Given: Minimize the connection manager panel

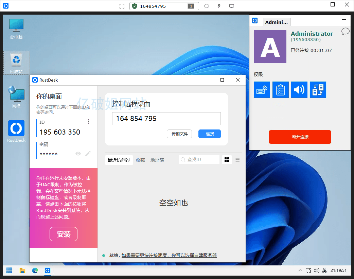Looking at the screenshot, I should point(343,20).
